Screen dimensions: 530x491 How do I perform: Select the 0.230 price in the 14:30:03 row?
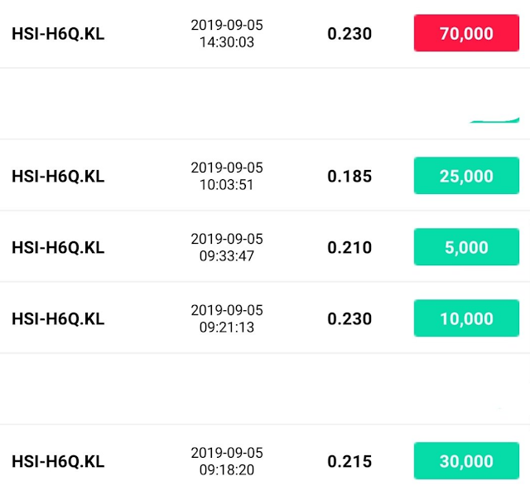[349, 33]
